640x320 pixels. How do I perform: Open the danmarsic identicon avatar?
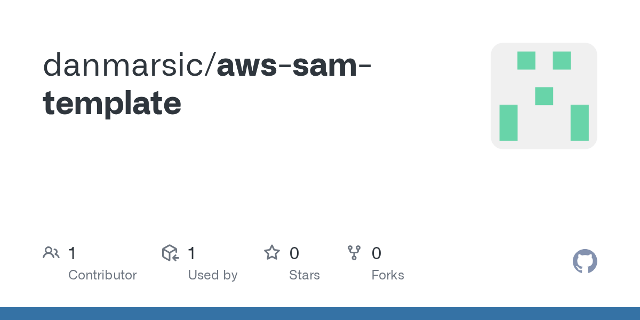tap(544, 96)
